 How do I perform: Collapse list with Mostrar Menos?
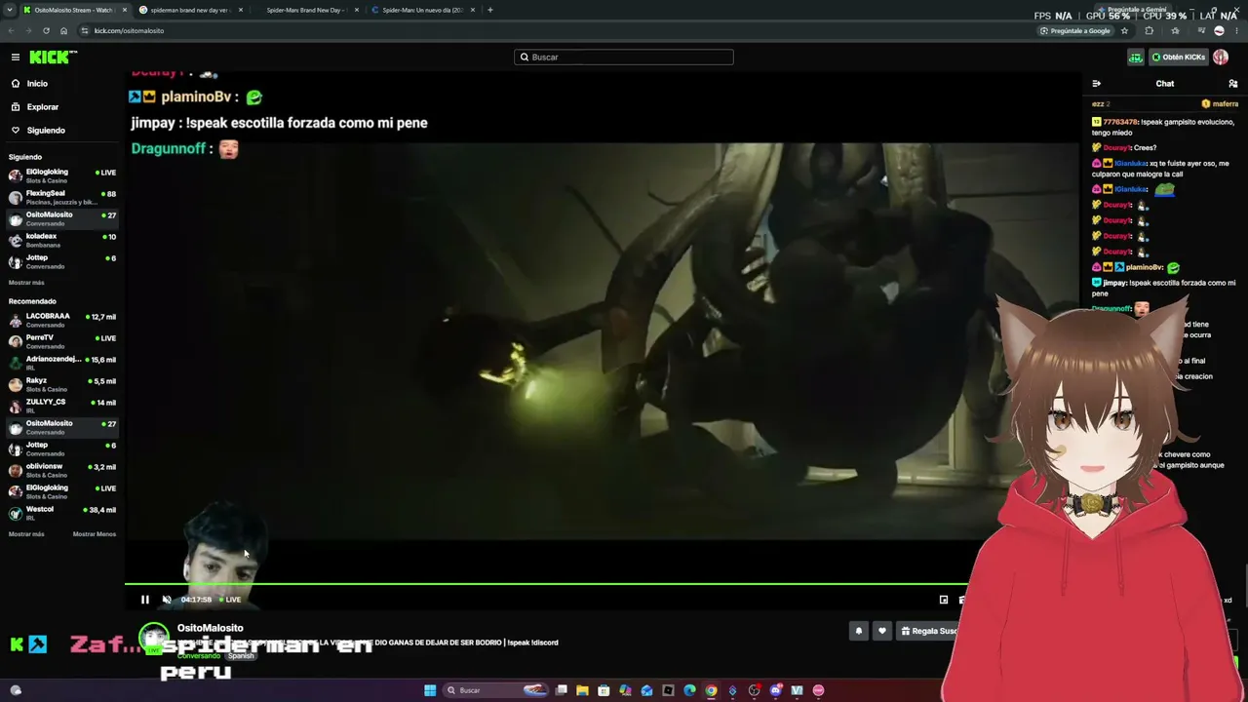click(95, 534)
